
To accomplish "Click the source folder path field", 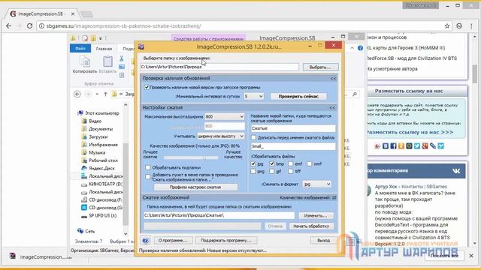I will click(219, 67).
